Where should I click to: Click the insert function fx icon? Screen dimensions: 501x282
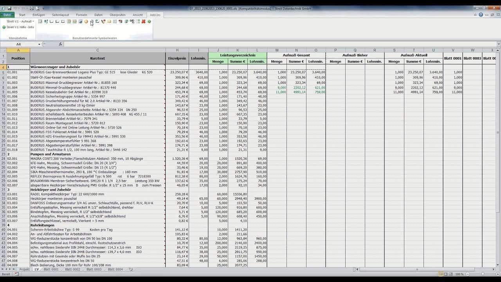click(x=61, y=44)
